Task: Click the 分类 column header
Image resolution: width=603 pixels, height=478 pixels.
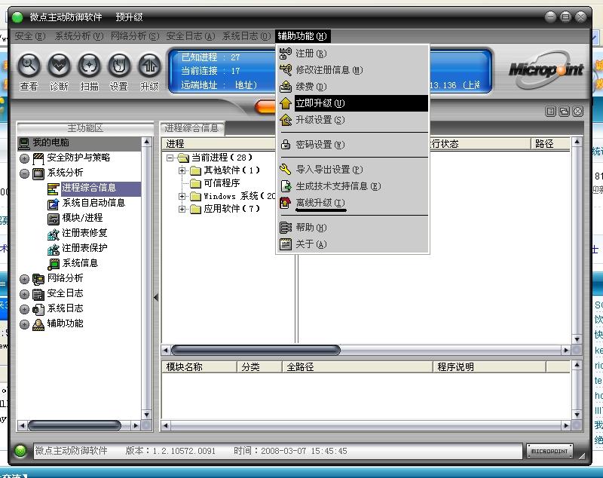Action: pyautogui.click(x=259, y=367)
